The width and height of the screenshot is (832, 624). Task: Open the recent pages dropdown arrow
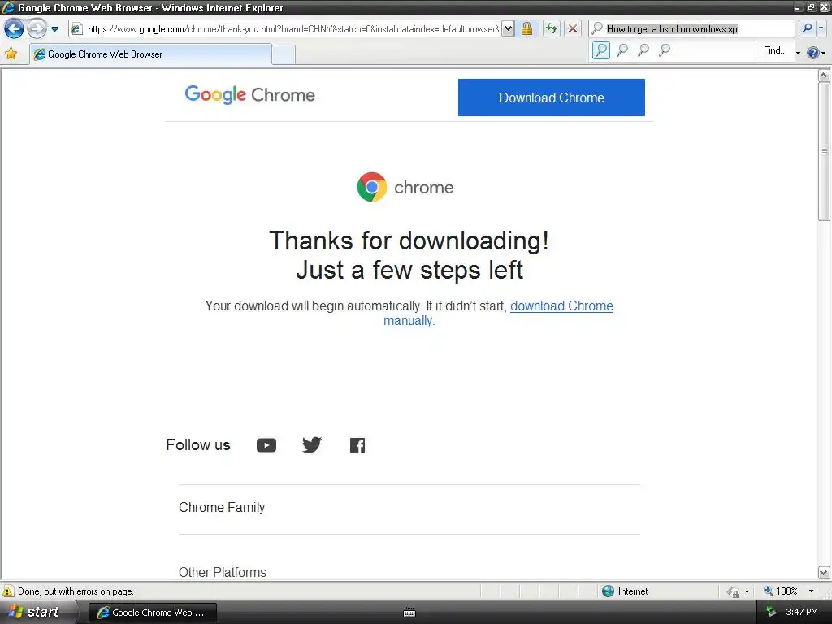(54, 29)
